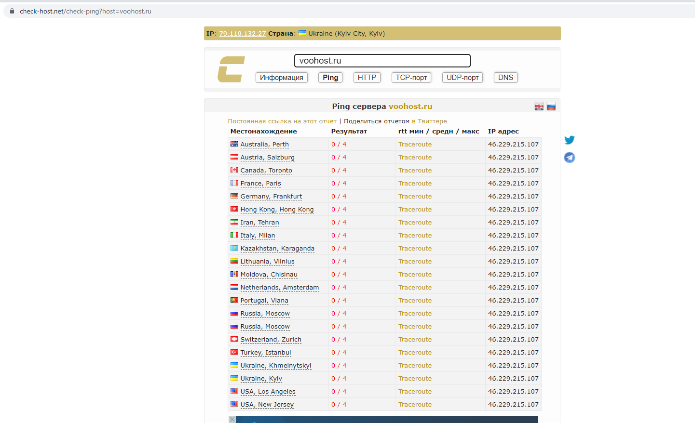
Task: Run Traceroute for the USA, New Jersey row
Action: coord(415,405)
